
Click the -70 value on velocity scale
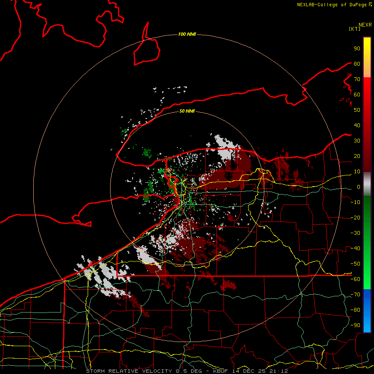[355, 295]
